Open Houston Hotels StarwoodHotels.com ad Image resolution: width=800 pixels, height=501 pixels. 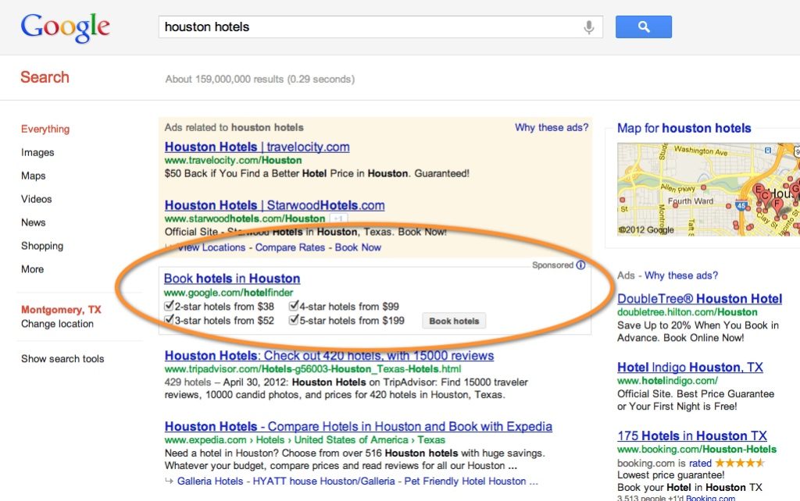click(274, 205)
